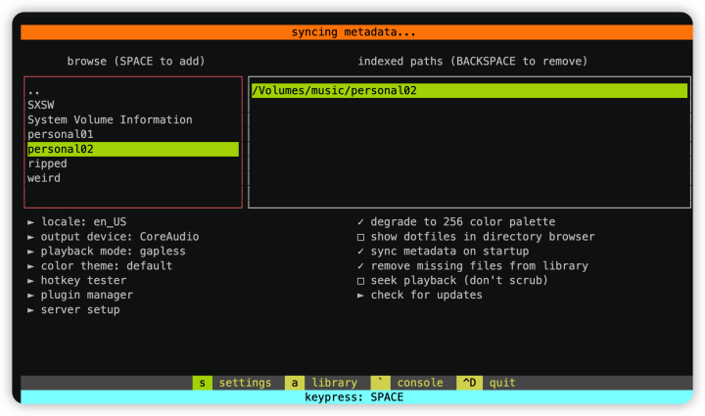The height and width of the screenshot is (416, 705).
Task: Click the 'browse (SPACE to add)' heading
Action: coord(136,61)
